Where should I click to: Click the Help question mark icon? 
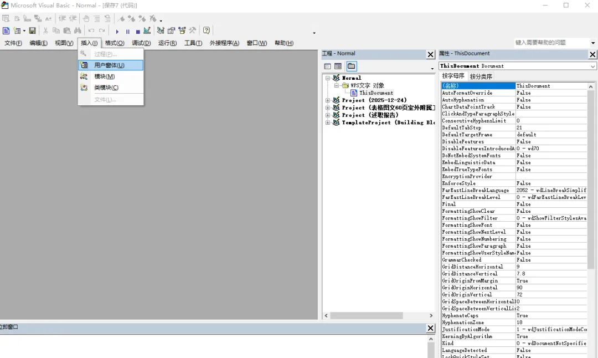[x=207, y=30]
